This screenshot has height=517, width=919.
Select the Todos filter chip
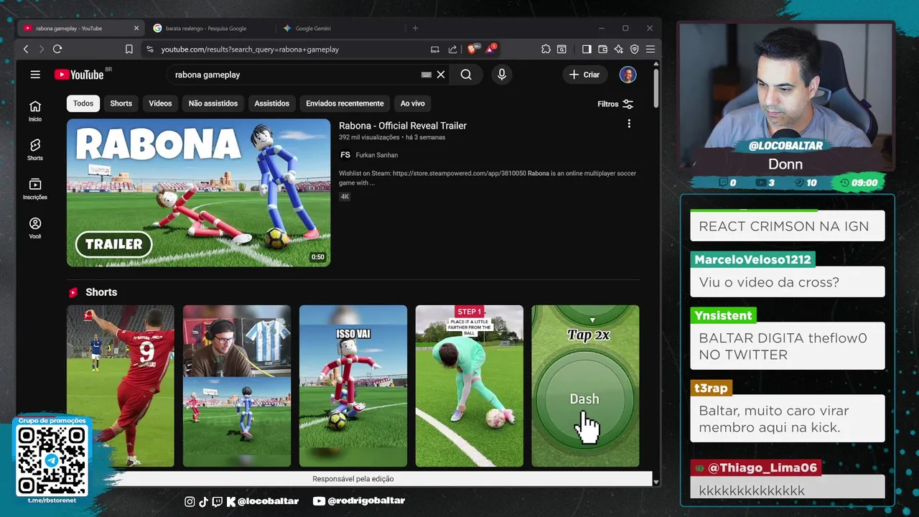83,103
